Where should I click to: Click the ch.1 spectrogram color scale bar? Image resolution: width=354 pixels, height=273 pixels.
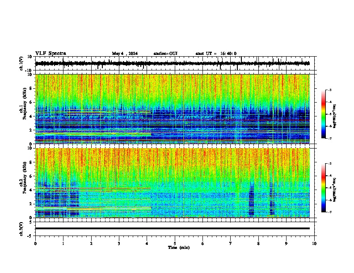coord(323,114)
